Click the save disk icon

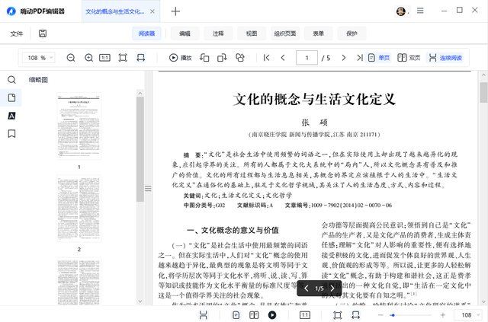click(43, 33)
